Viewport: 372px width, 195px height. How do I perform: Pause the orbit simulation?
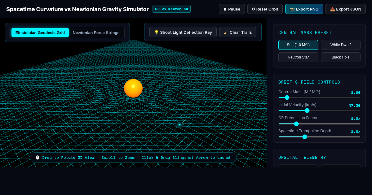232,9
